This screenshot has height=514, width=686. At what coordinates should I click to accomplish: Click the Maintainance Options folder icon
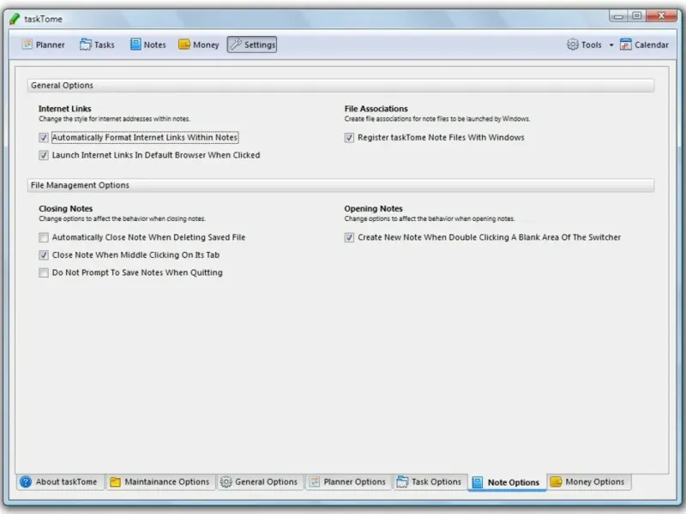(x=115, y=481)
